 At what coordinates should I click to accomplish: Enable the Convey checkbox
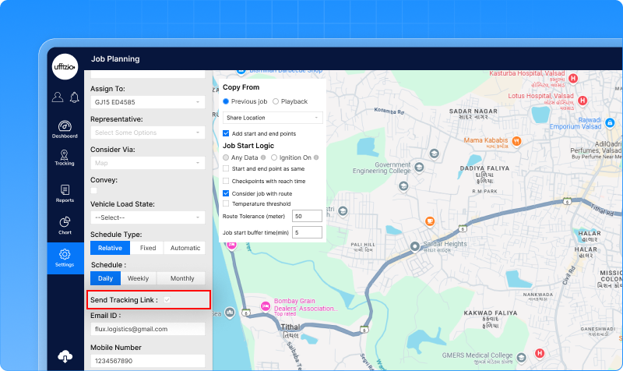pyautogui.click(x=94, y=189)
